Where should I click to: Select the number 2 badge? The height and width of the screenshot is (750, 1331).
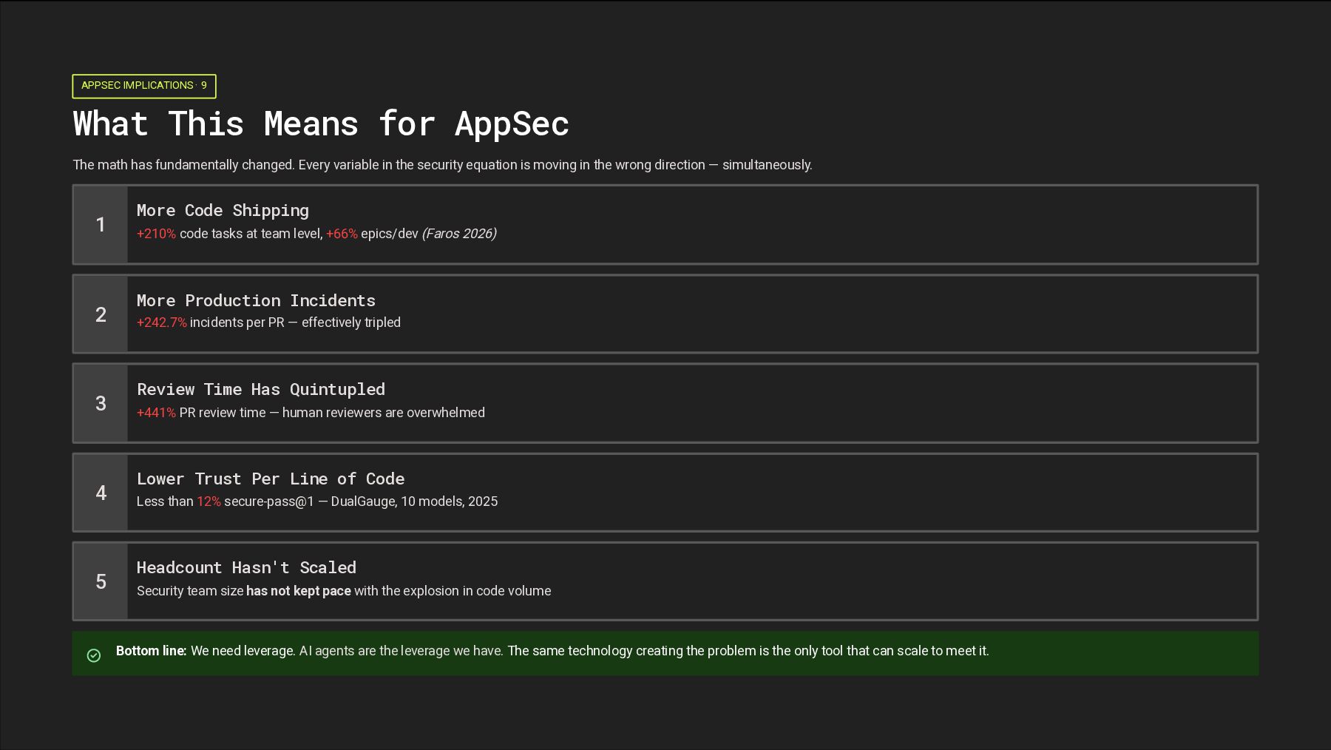tap(101, 314)
